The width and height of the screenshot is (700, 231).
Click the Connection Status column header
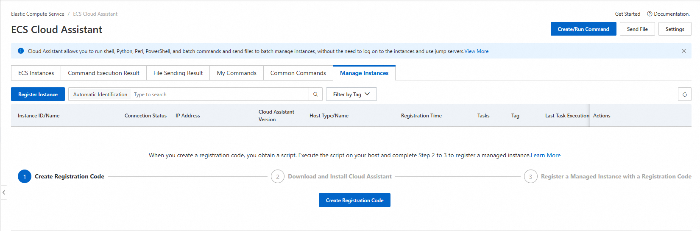[x=145, y=116]
